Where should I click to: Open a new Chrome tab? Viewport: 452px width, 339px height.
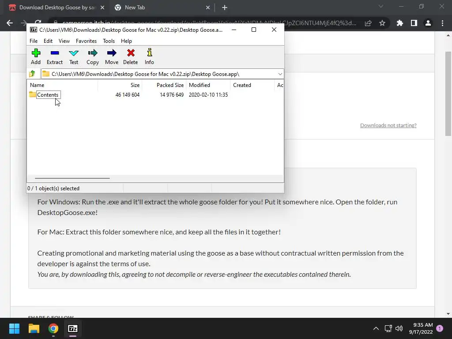click(225, 8)
